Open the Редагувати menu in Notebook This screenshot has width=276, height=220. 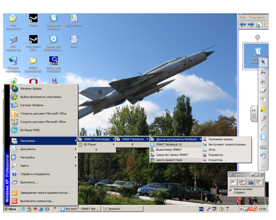(257, 17)
